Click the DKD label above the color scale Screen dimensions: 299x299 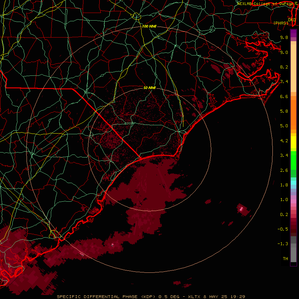point(292,20)
